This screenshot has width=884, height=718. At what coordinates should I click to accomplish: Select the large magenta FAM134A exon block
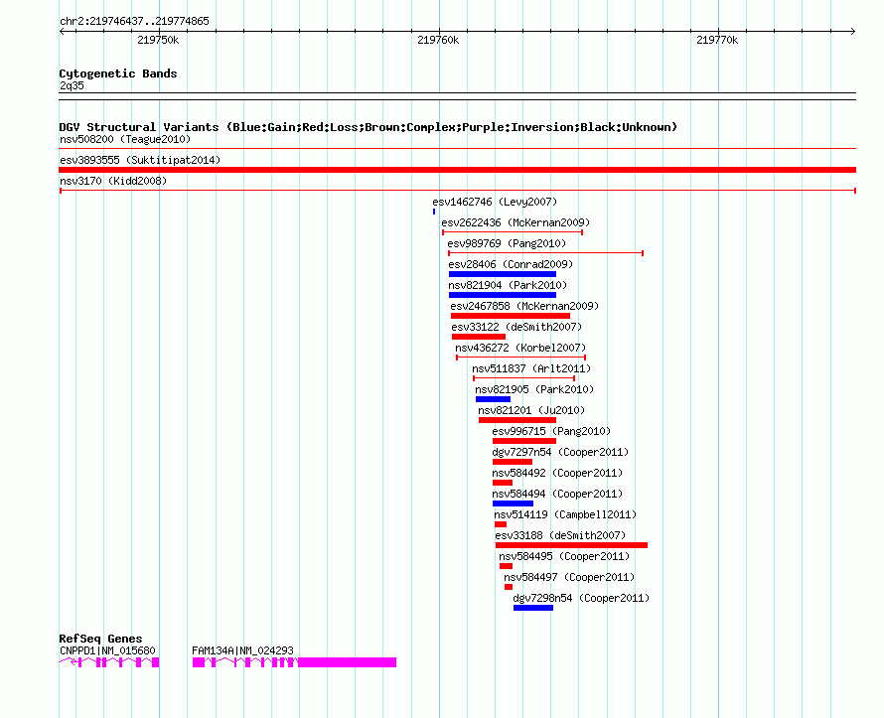pos(348,662)
